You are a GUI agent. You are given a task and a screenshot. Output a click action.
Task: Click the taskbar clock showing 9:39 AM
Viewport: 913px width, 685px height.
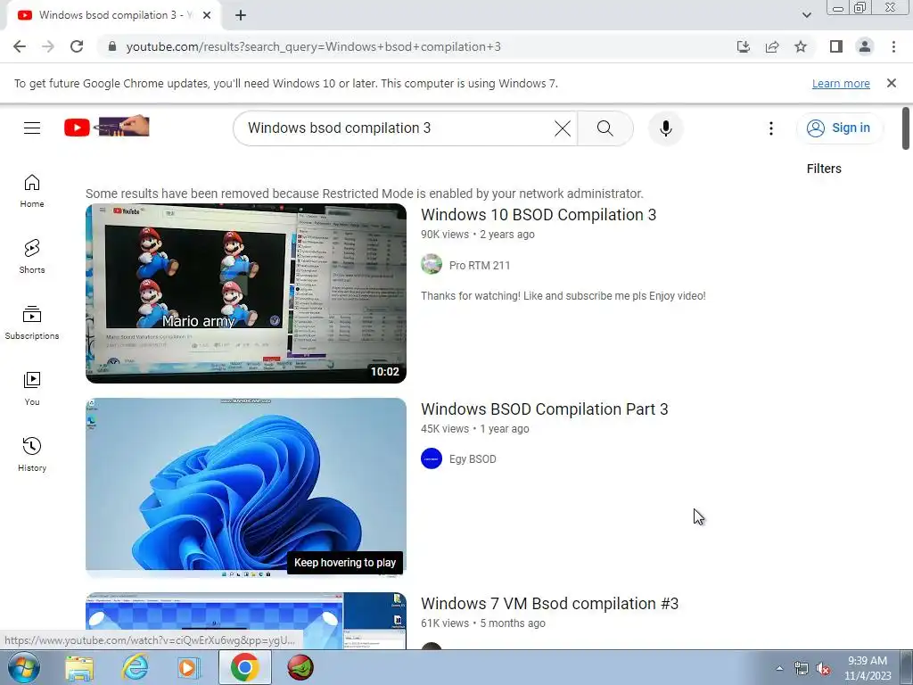868,668
